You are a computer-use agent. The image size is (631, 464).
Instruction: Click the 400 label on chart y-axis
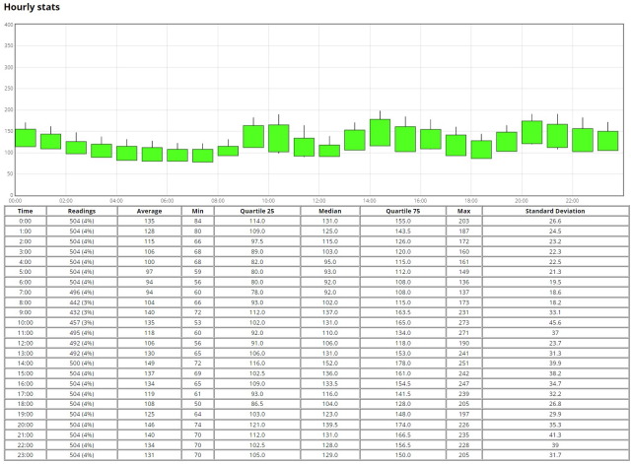[x=9, y=25]
